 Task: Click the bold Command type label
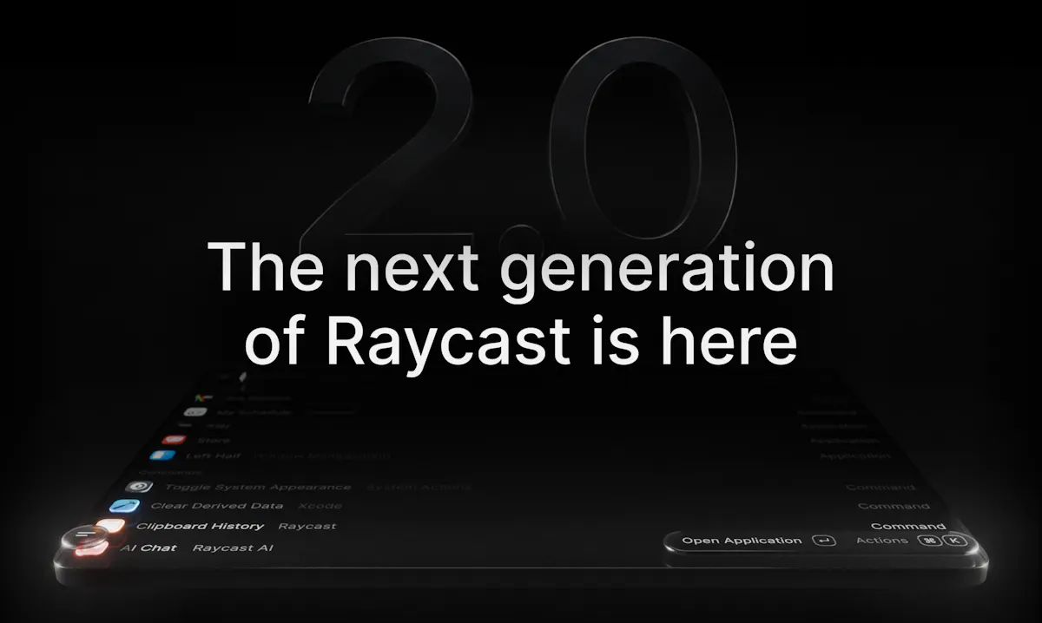tap(908, 526)
